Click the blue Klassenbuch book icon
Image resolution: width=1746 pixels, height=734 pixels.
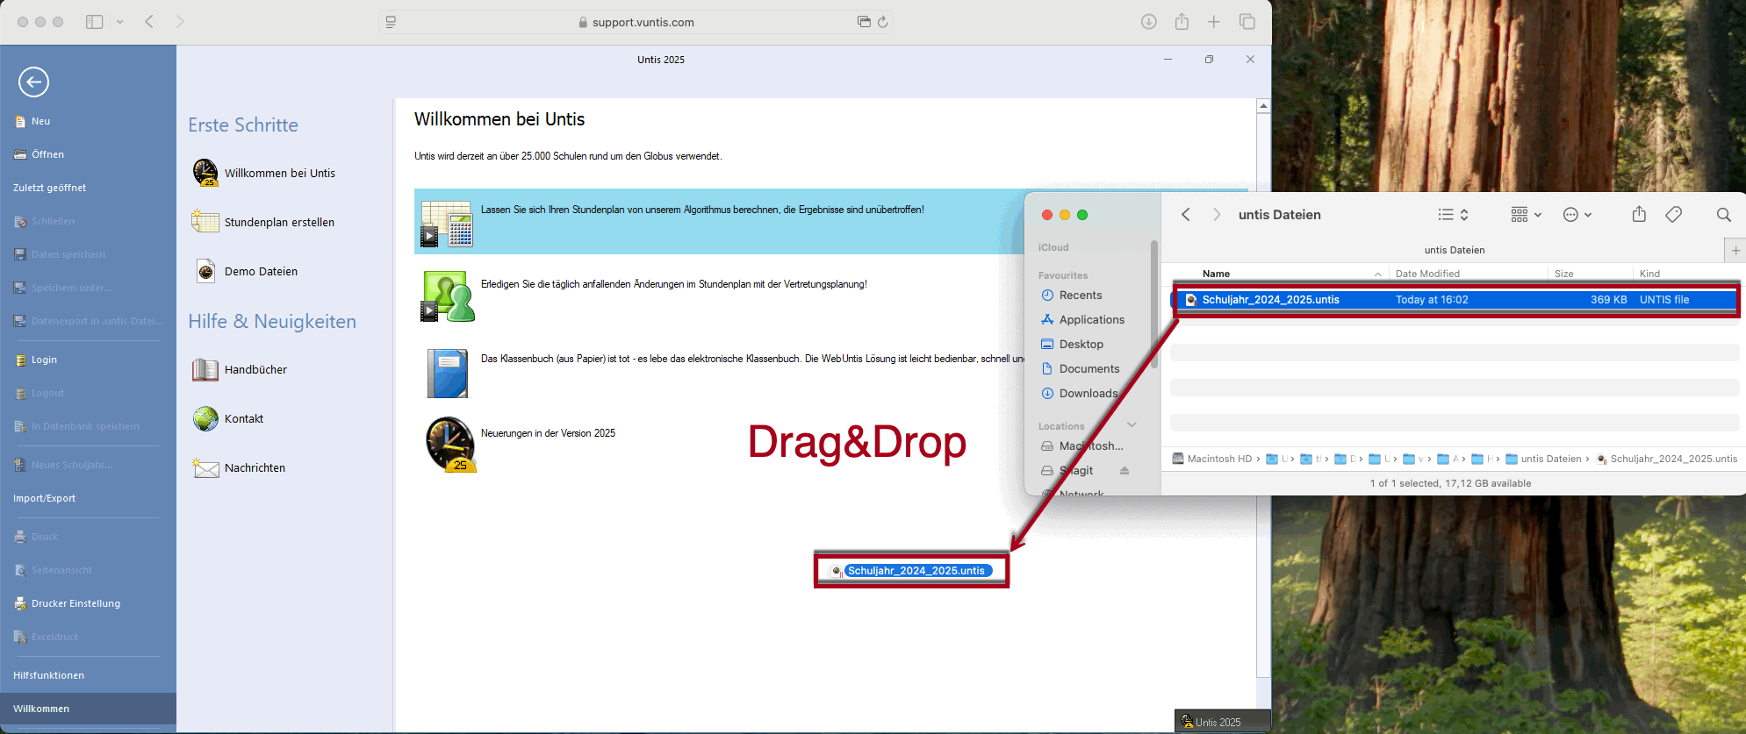pyautogui.click(x=448, y=373)
